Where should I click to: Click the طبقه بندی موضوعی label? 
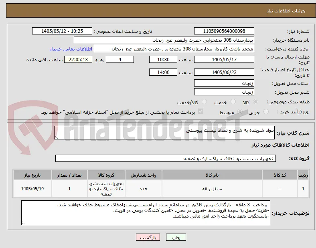[x=288, y=102]
